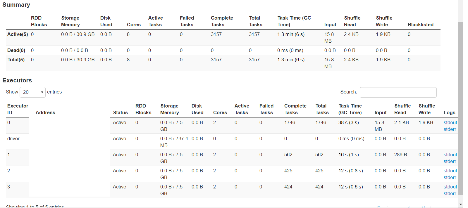Image resolution: width=468 pixels, height=208 pixels.
Task: Sort executors by Disk Used column
Action: [197, 109]
